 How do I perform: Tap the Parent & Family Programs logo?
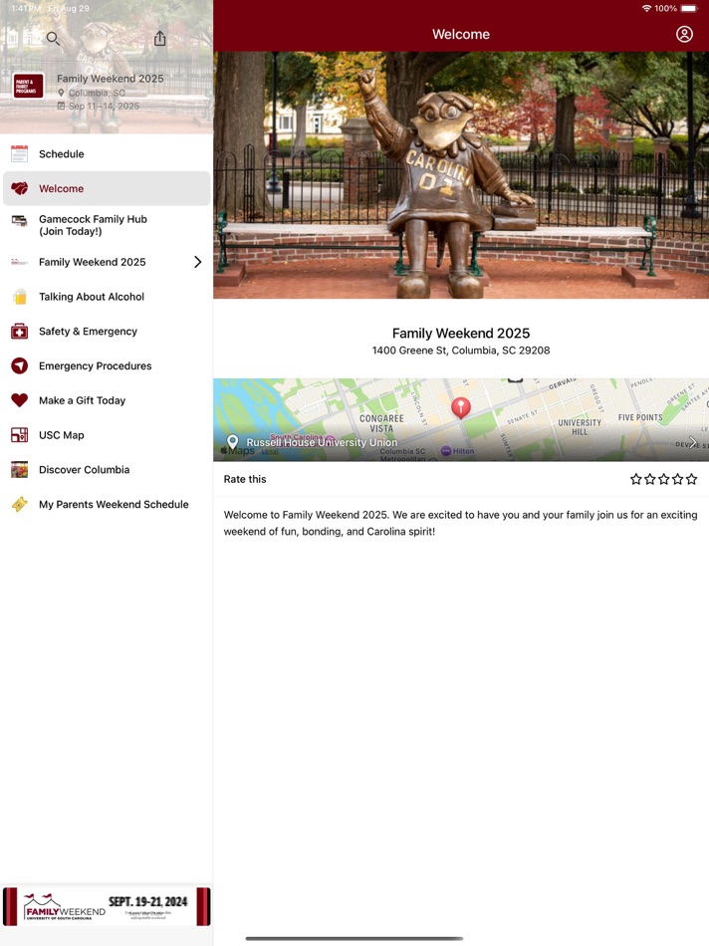pyautogui.click(x=28, y=87)
